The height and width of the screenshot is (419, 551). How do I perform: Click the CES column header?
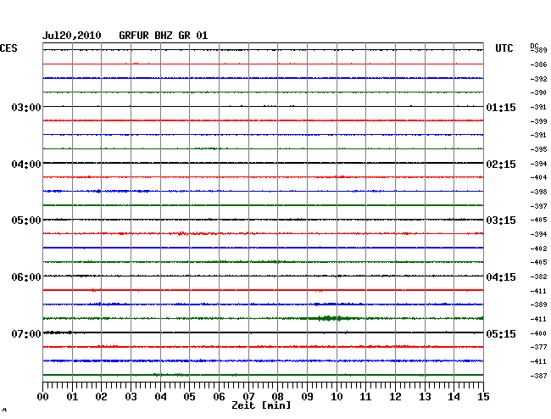8,48
